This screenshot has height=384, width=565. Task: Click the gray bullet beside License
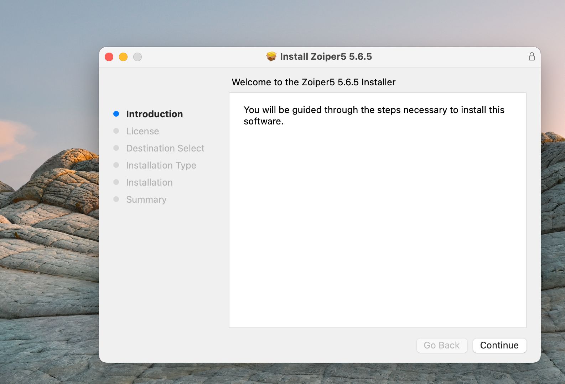point(116,131)
